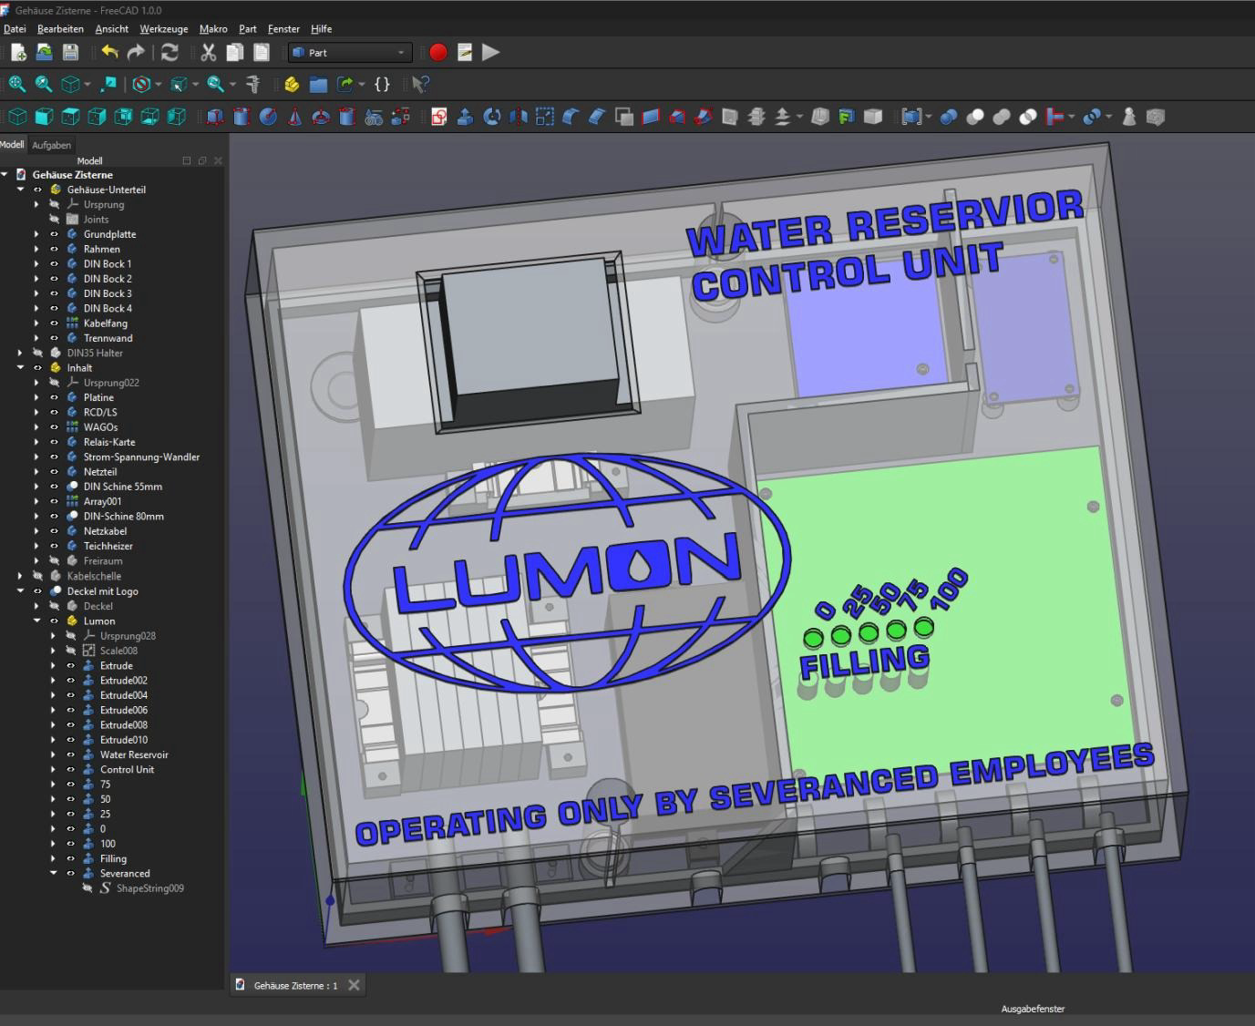Close the Gehäuse Zisterne document tab
The width and height of the screenshot is (1255, 1026).
point(354,985)
